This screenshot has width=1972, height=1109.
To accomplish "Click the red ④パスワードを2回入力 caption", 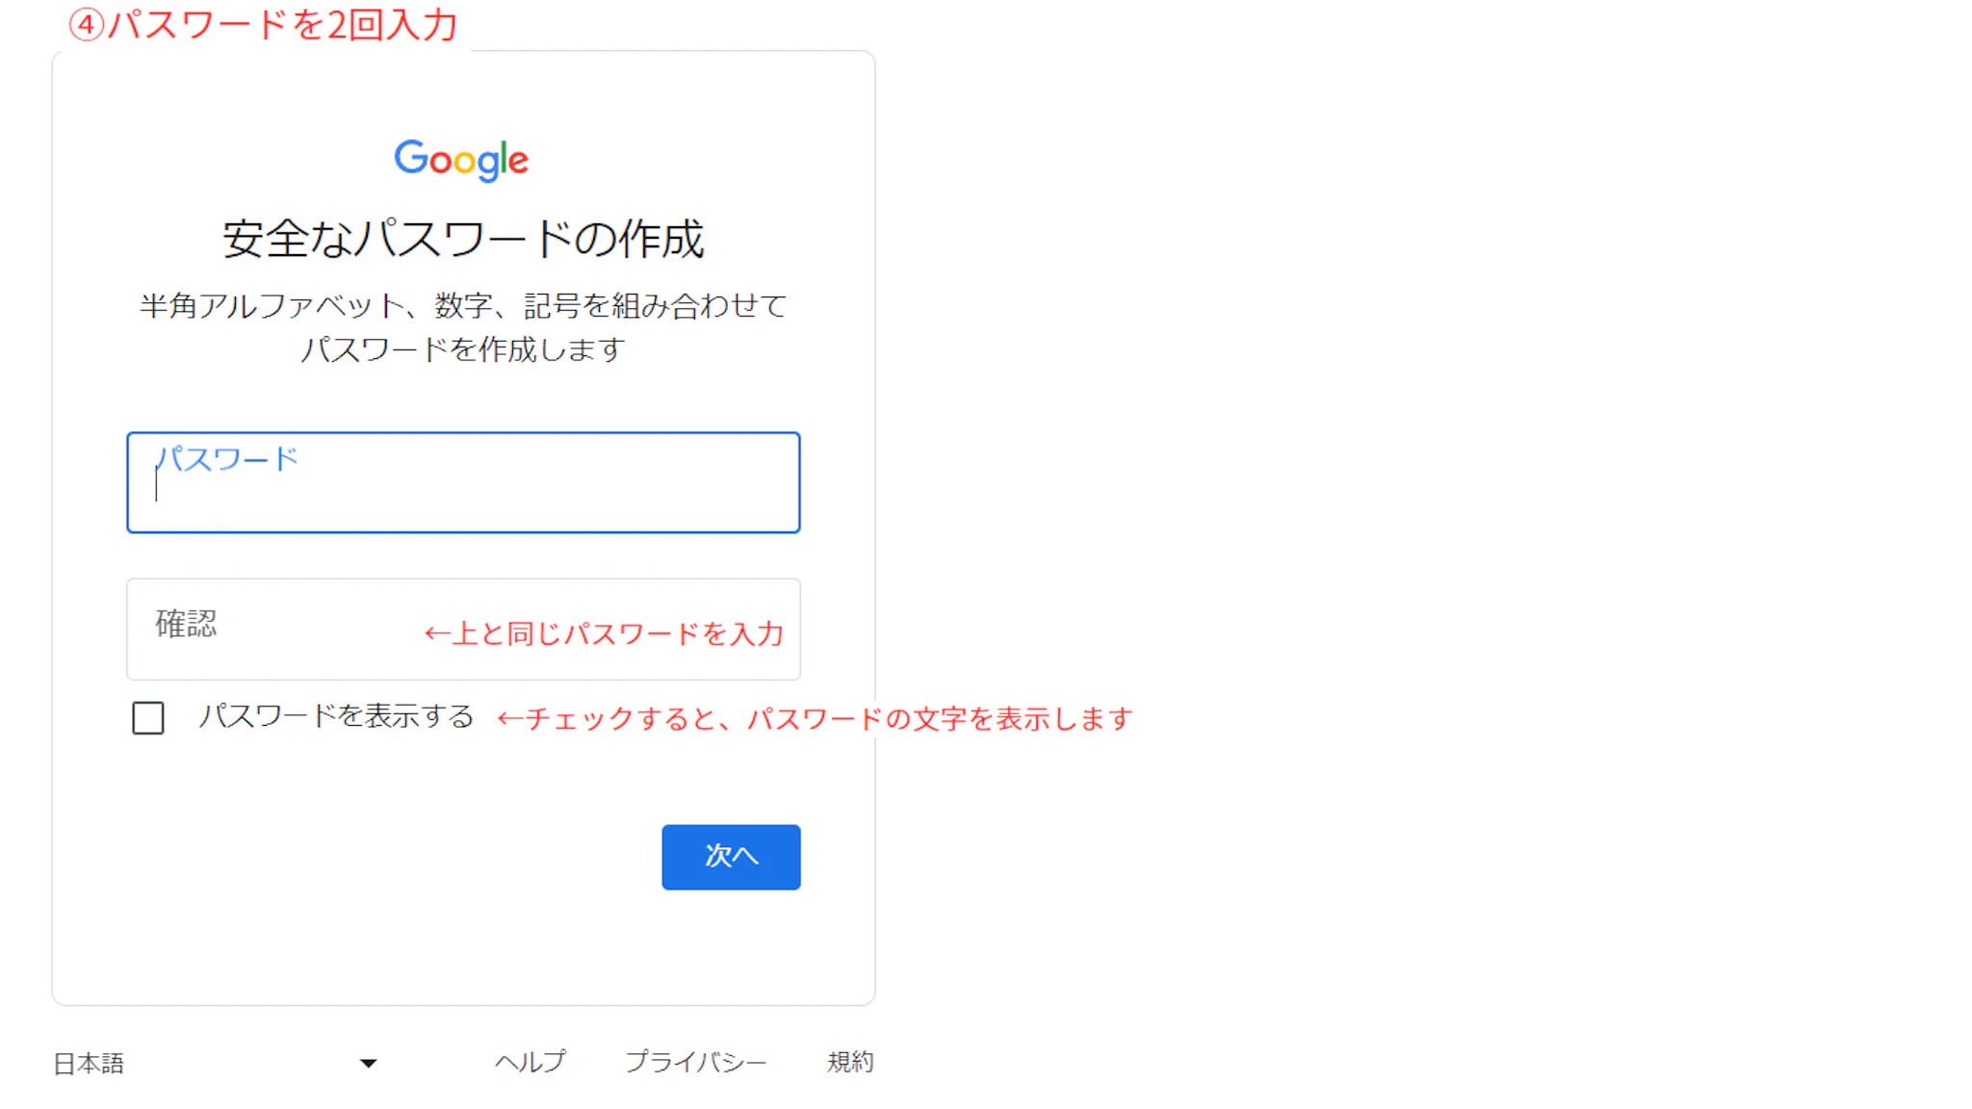I will 263,25.
